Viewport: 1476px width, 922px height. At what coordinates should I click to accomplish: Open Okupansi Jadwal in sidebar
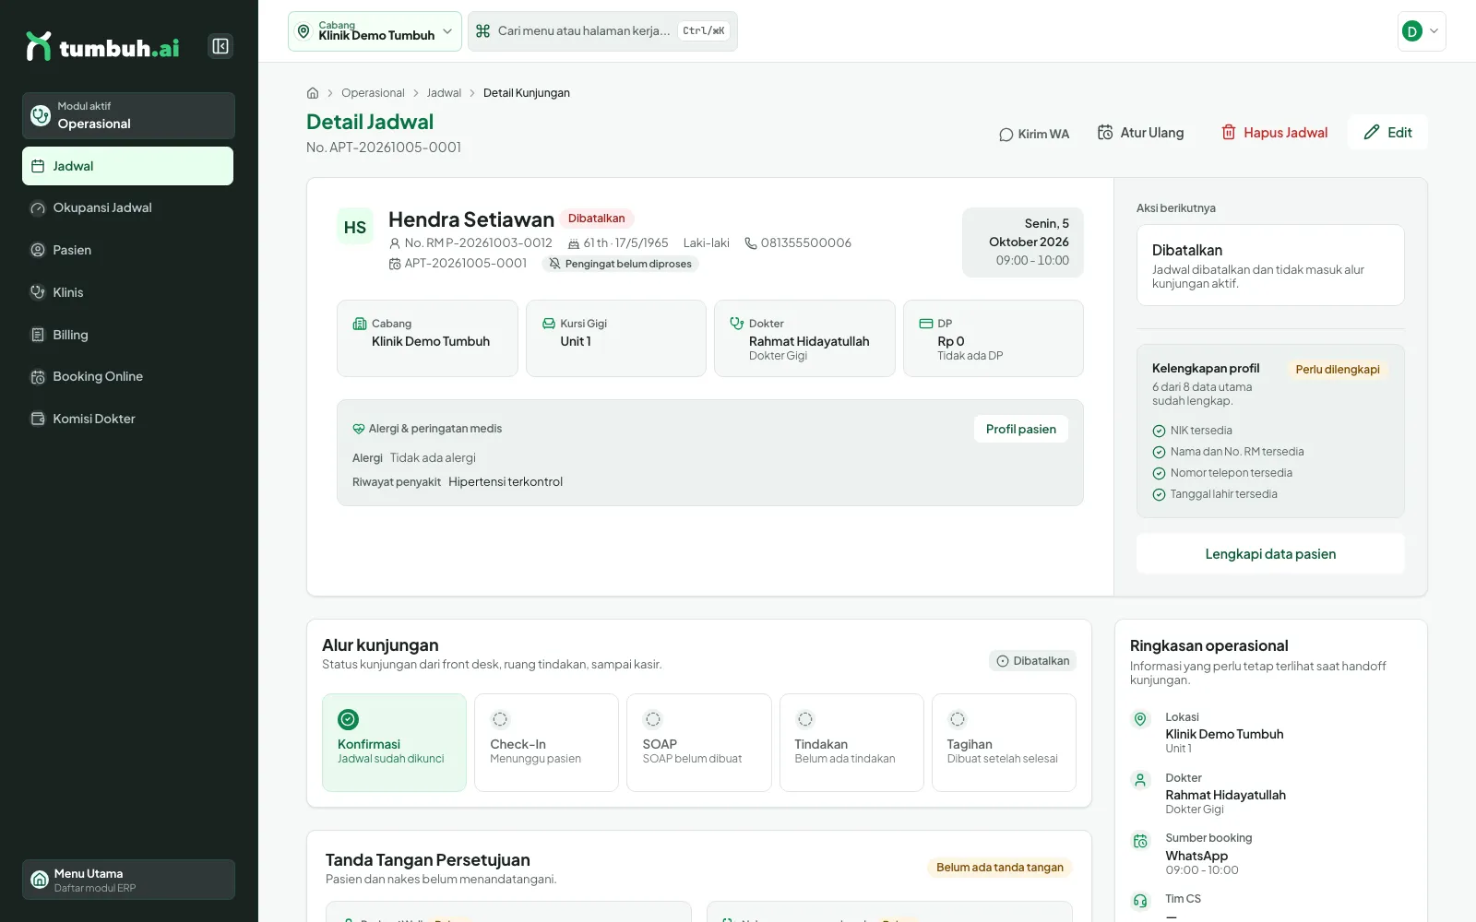127,208
